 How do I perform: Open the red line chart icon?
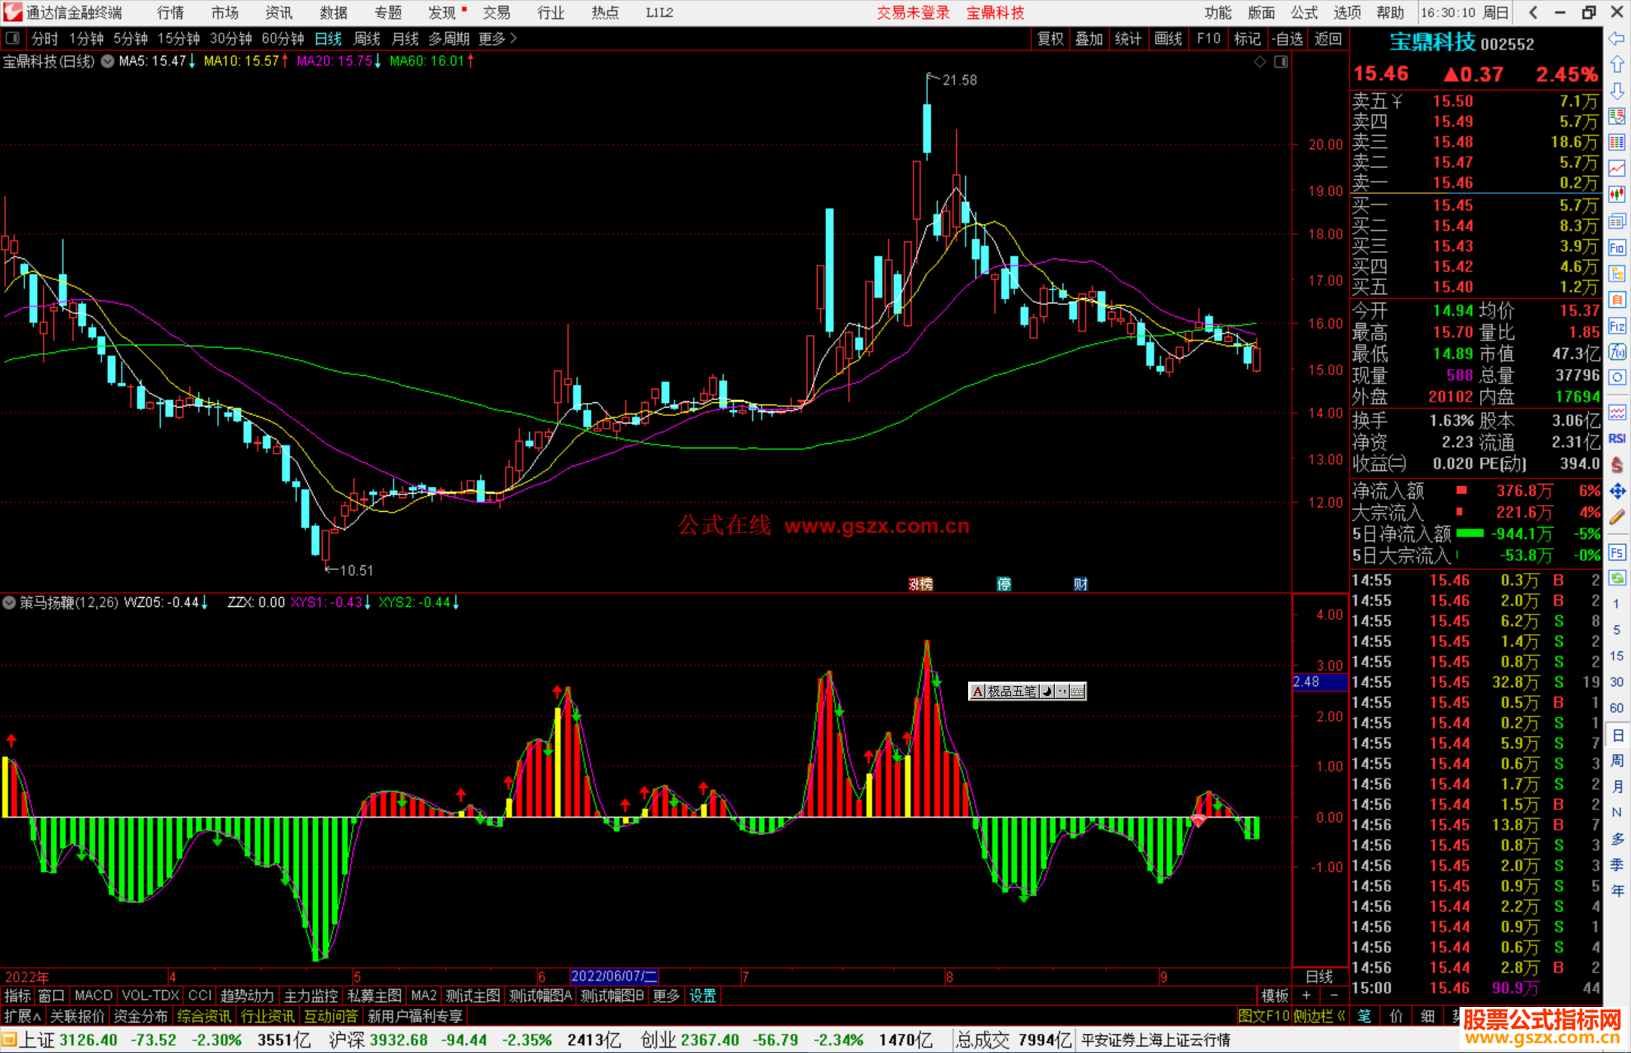tap(1617, 168)
